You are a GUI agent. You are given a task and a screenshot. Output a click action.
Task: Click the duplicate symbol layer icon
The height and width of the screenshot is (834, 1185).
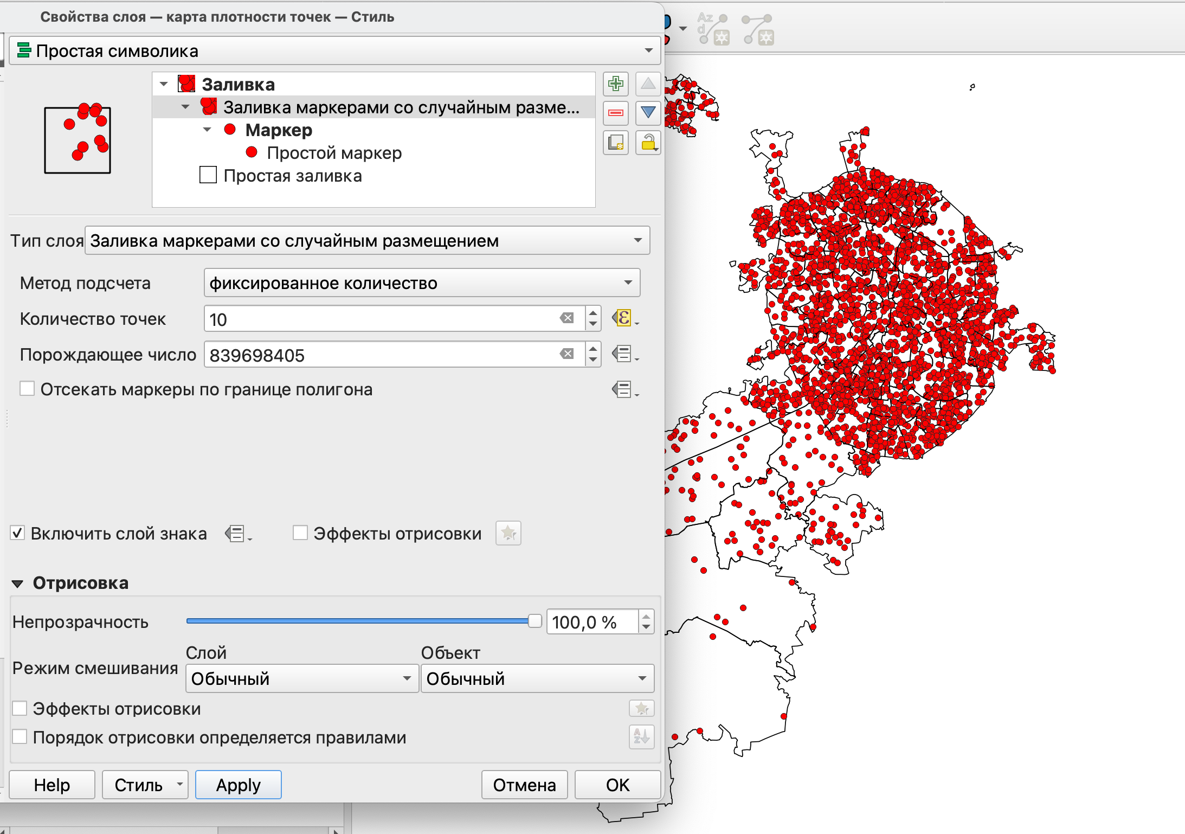pyautogui.click(x=615, y=143)
